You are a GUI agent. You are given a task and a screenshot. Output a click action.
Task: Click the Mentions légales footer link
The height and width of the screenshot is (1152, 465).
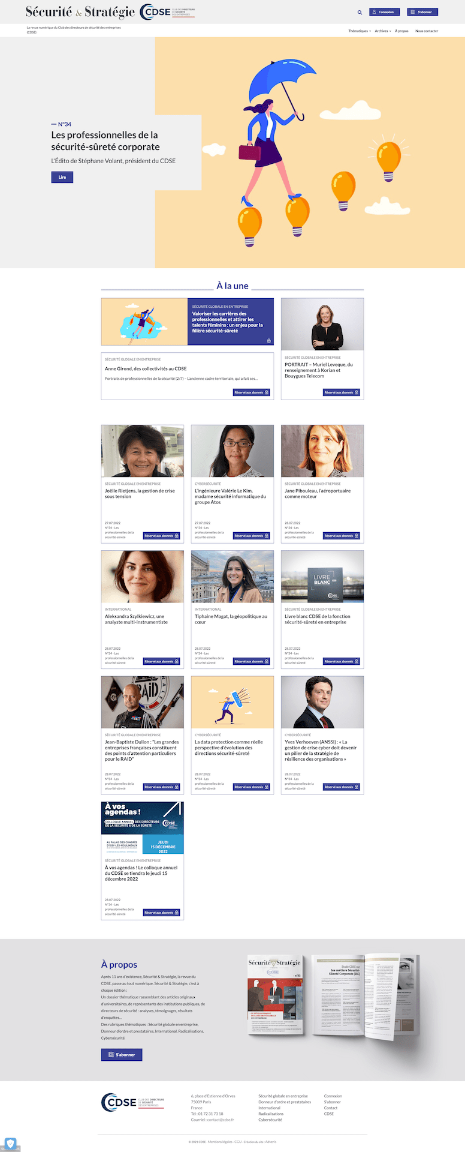click(x=220, y=1142)
